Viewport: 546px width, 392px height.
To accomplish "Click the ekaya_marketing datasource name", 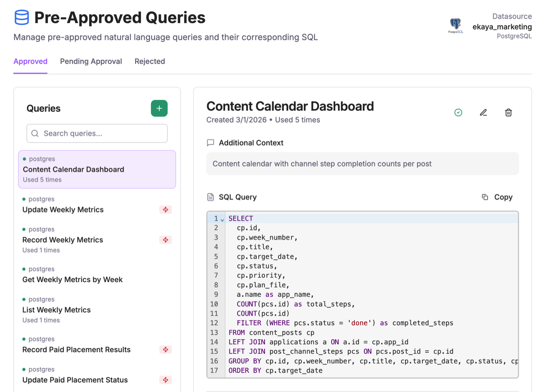I will (502, 27).
